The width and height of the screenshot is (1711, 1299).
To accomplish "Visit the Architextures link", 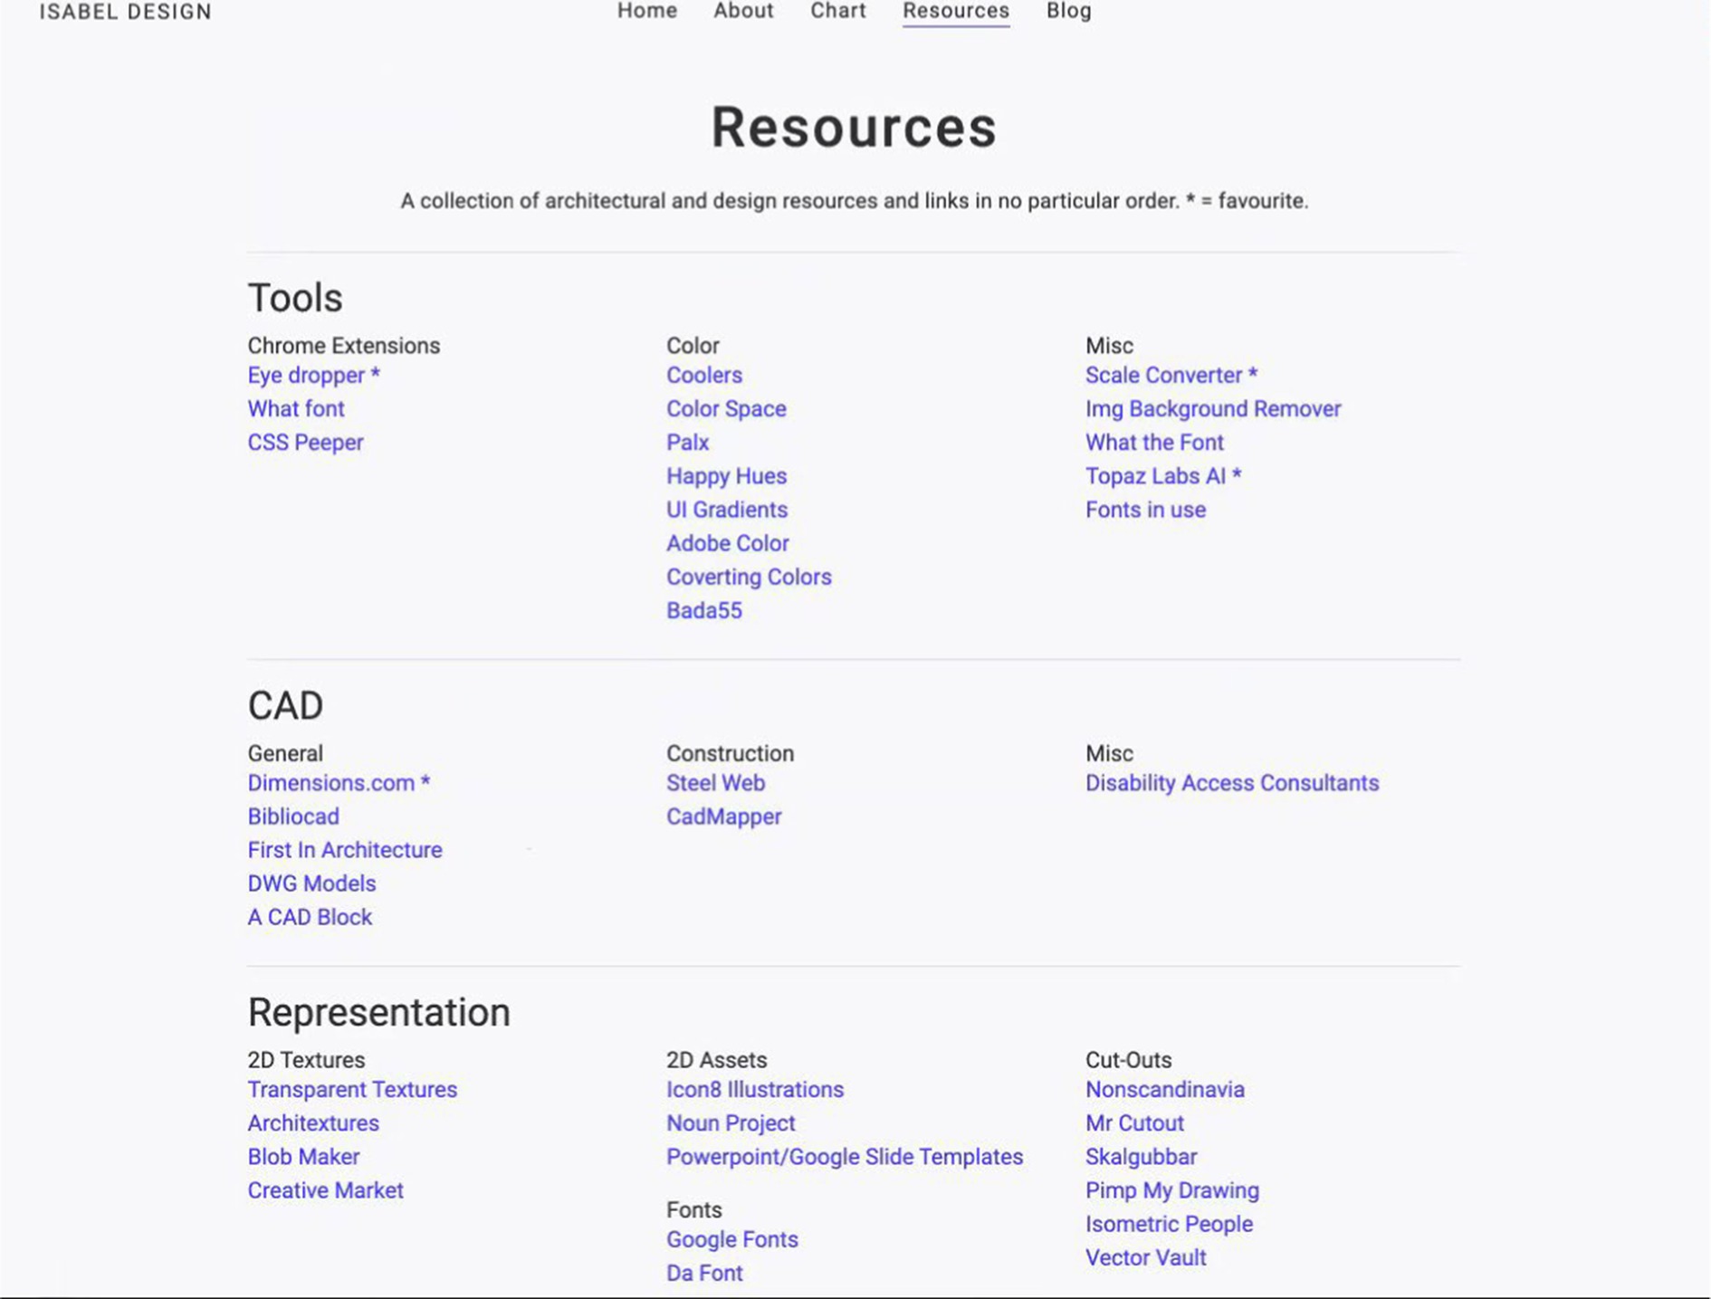I will pos(312,1122).
